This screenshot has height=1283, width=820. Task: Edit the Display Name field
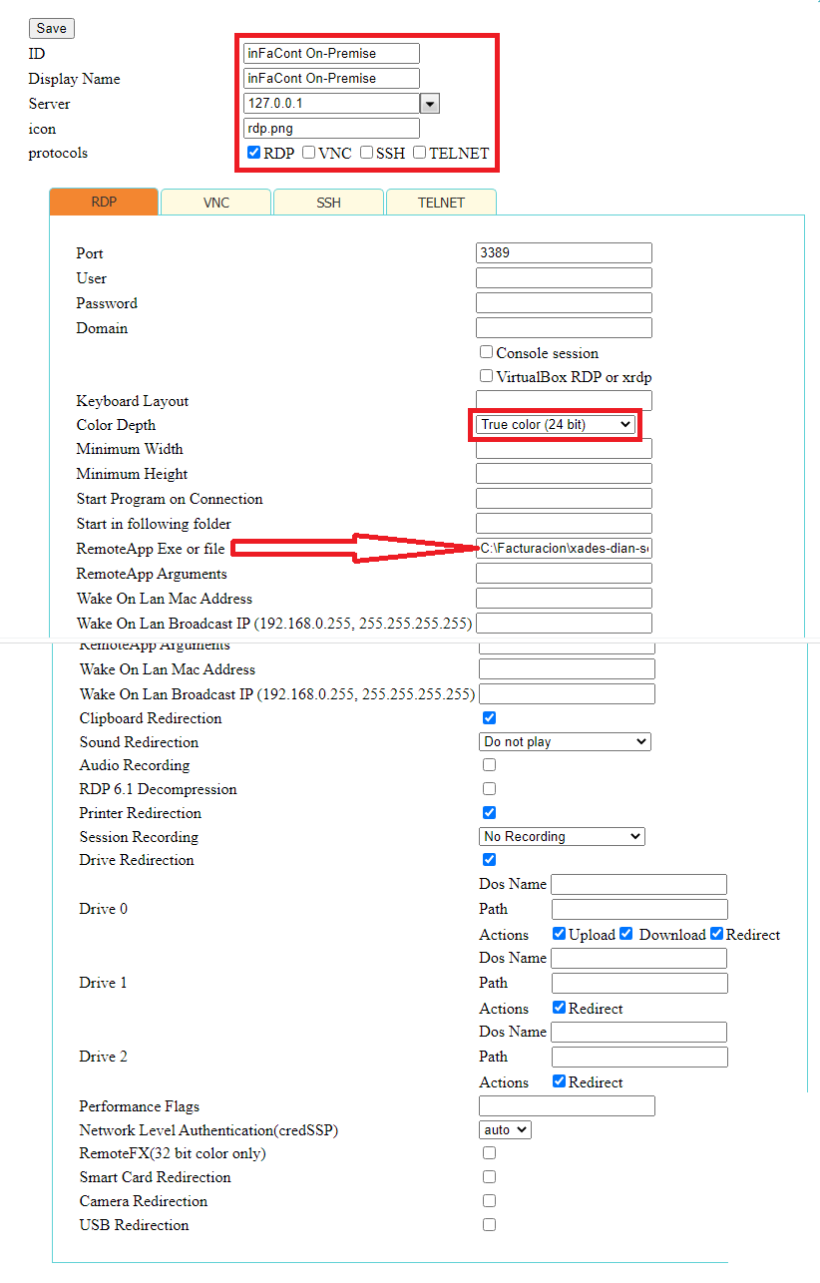(x=331, y=79)
